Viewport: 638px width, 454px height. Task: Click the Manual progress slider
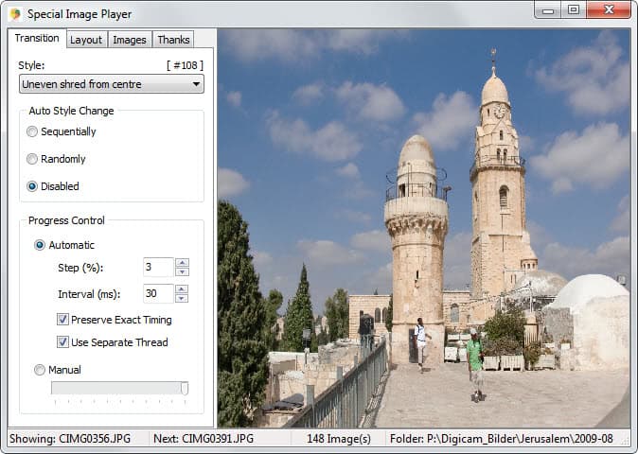[x=119, y=388]
